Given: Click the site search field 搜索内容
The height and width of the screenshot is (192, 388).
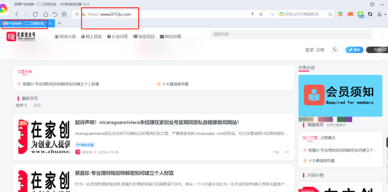Looking at the screenshot, I should click(291, 35).
